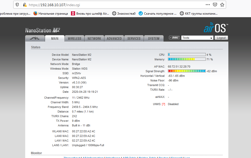Click the LAN1 MAC value 02:27:22:E9:A2:4C

[x=84, y=141]
